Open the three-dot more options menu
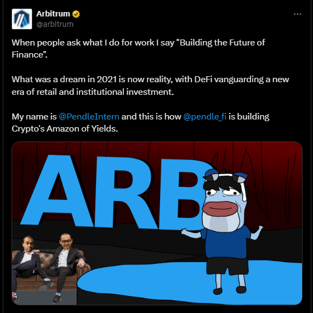Image resolution: width=313 pixels, height=313 pixels. click(297, 14)
